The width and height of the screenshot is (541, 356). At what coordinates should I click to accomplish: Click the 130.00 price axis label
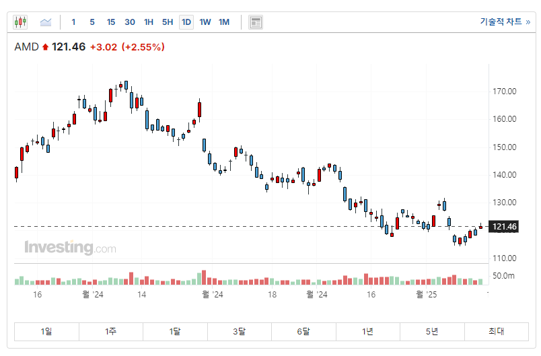coord(505,203)
